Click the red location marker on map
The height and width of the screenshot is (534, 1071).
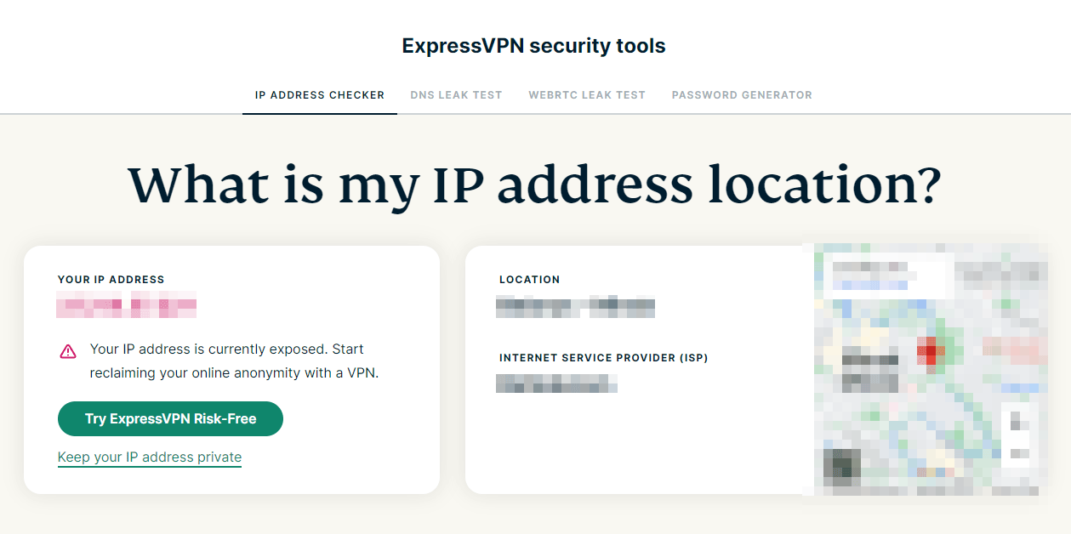[x=930, y=351]
